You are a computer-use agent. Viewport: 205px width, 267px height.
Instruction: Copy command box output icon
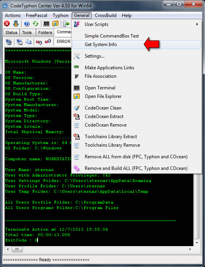coord(28,42)
